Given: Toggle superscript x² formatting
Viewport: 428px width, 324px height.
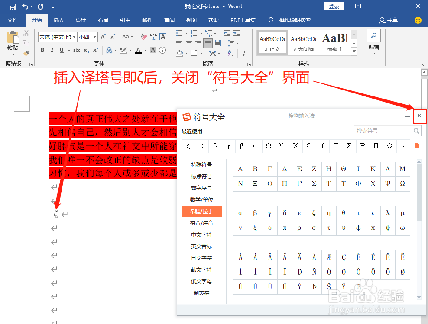Looking at the screenshot, I should [x=96, y=50].
